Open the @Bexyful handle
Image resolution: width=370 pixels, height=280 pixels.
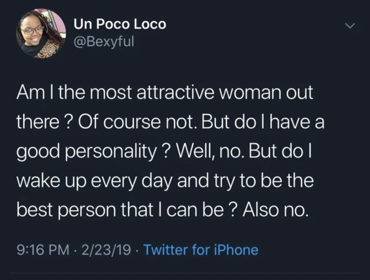104,41
